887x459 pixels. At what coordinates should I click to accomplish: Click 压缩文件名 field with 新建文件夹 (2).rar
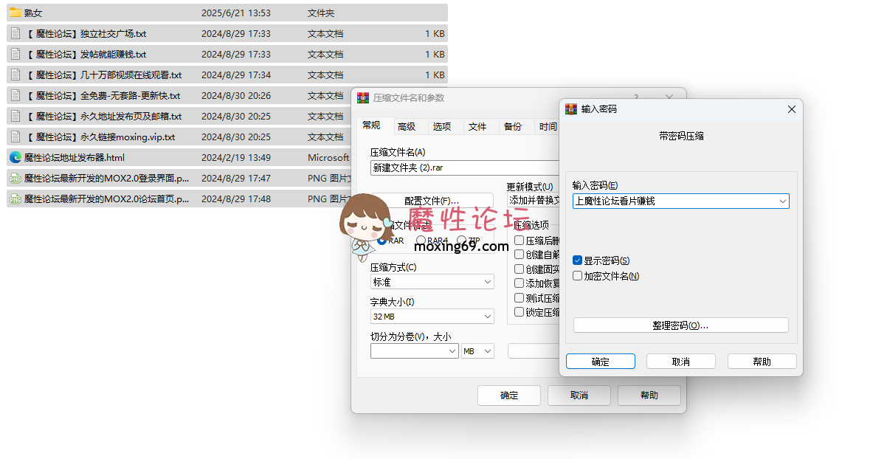point(465,168)
